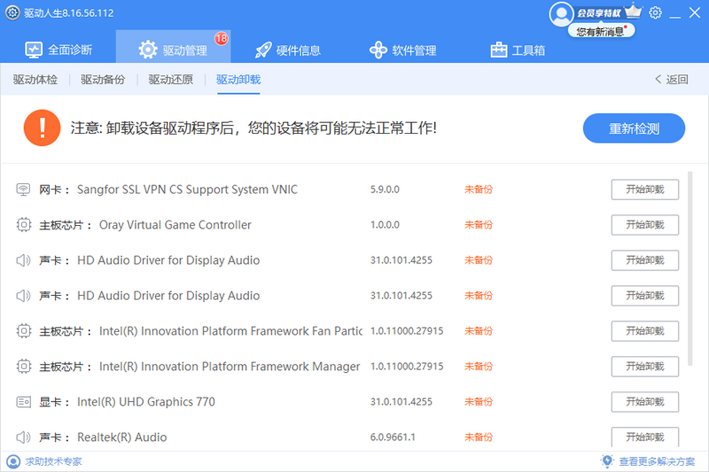
Task: Open the 软件管理 tab
Action: click(402, 50)
